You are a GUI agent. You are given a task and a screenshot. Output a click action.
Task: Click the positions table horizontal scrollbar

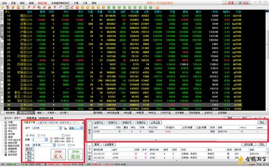(180, 140)
